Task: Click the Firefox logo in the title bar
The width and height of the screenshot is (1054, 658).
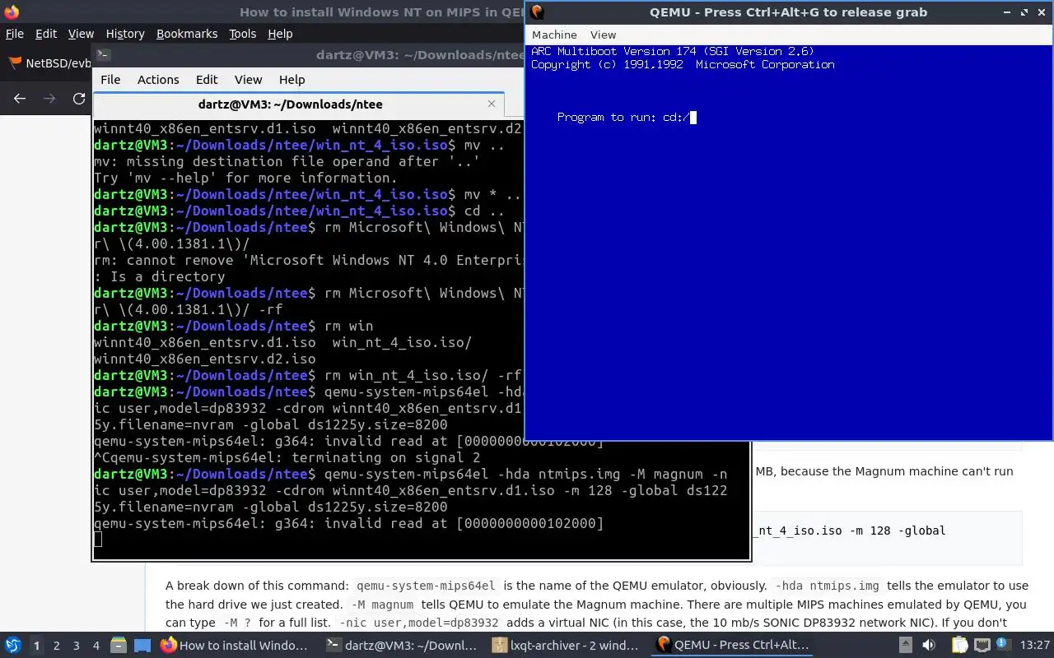Action: [12, 12]
